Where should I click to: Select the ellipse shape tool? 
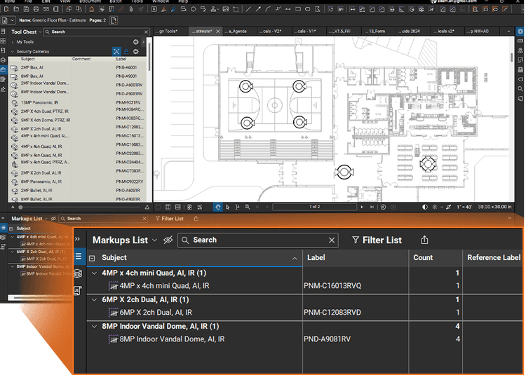pyautogui.click(x=308, y=9)
